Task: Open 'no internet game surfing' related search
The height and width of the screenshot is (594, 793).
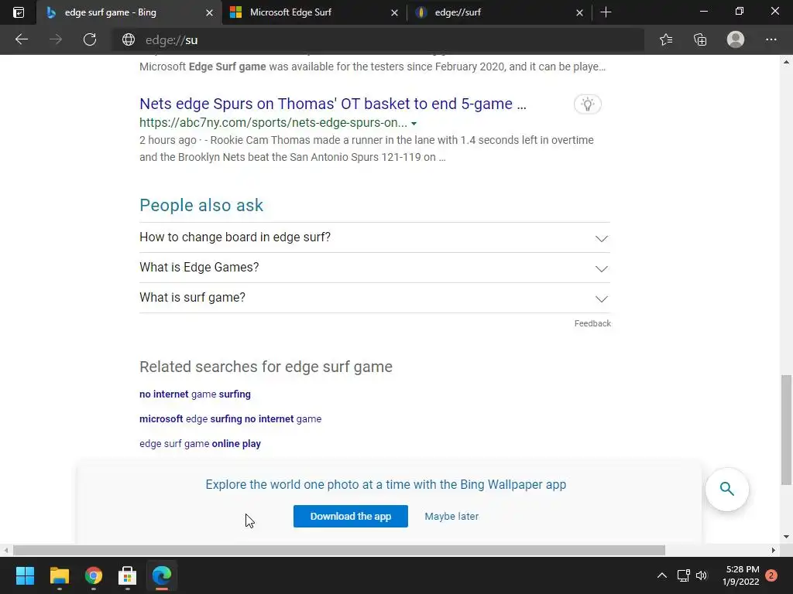Action: (x=194, y=394)
